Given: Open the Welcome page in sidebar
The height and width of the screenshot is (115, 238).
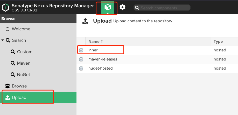Looking at the screenshot, I should tap(21, 29).
